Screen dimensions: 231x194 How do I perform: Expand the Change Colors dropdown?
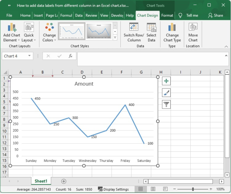[x=49, y=33]
